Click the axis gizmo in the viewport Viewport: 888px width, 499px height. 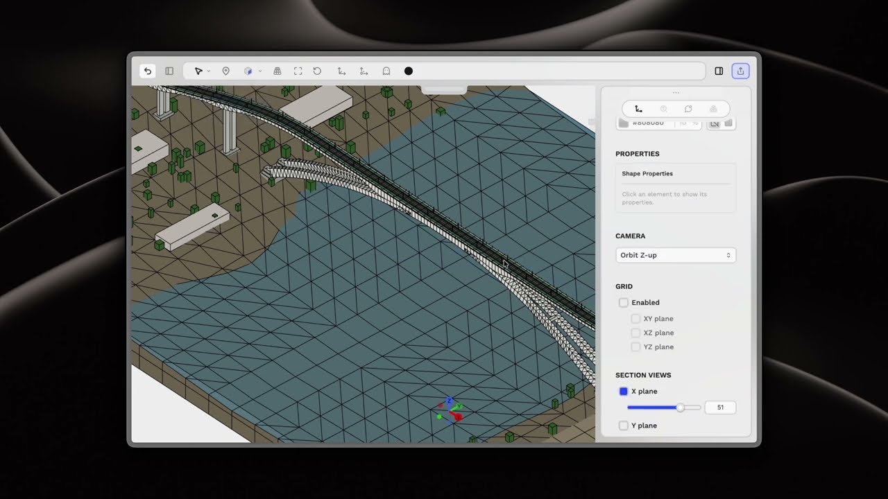450,410
